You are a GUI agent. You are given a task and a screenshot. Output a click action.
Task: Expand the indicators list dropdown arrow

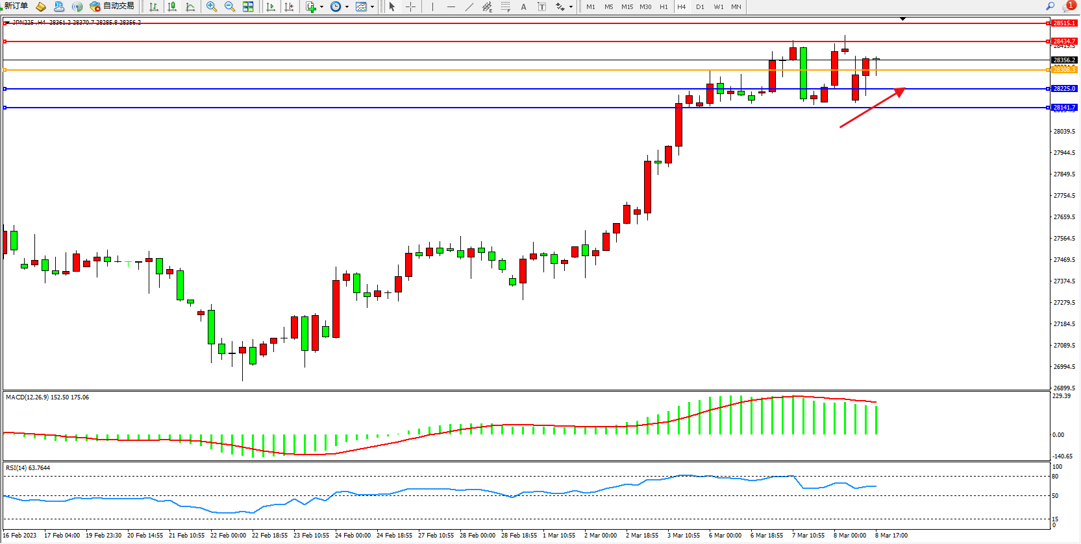(321, 7)
